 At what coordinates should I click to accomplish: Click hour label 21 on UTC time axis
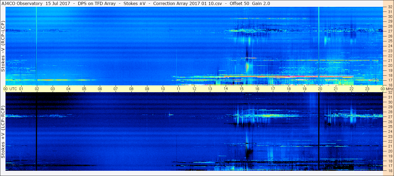point(336,89)
